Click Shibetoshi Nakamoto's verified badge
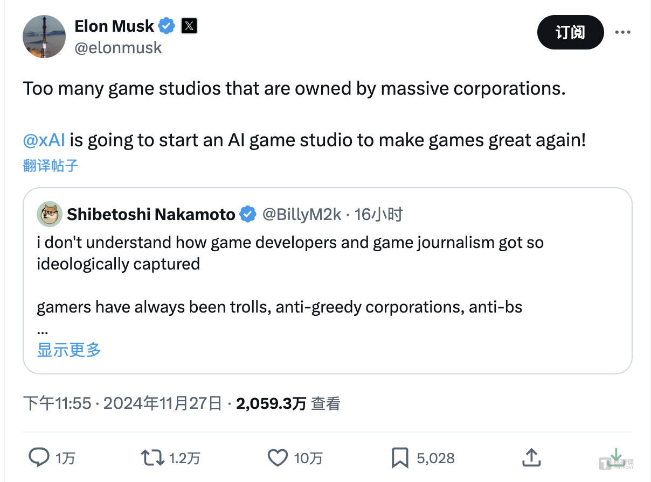This screenshot has height=482, width=651. [247, 214]
